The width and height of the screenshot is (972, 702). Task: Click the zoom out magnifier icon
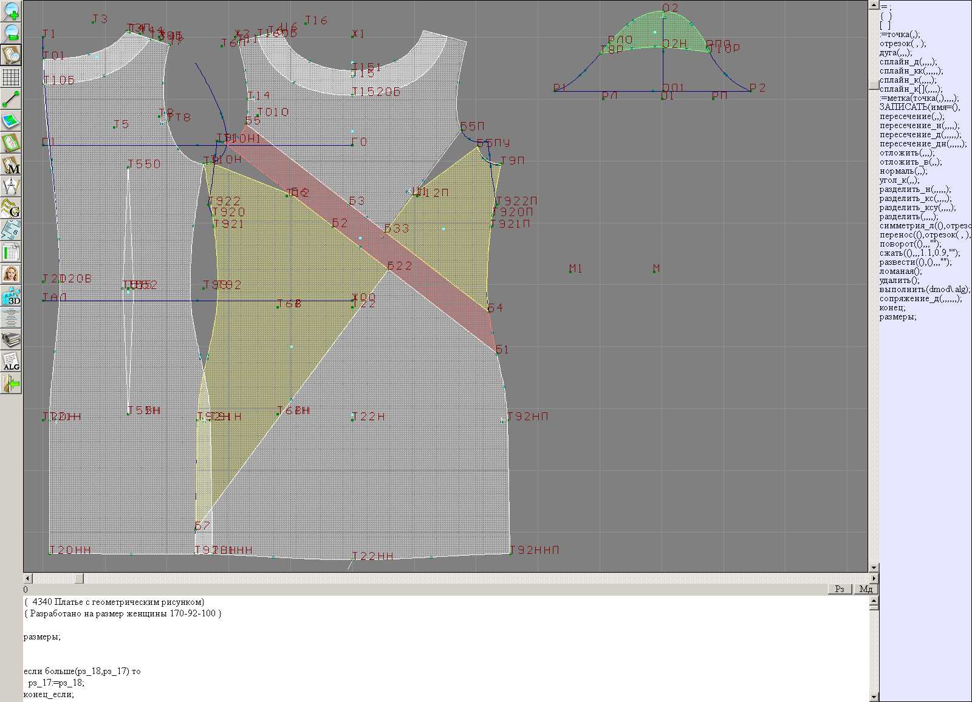11,33
